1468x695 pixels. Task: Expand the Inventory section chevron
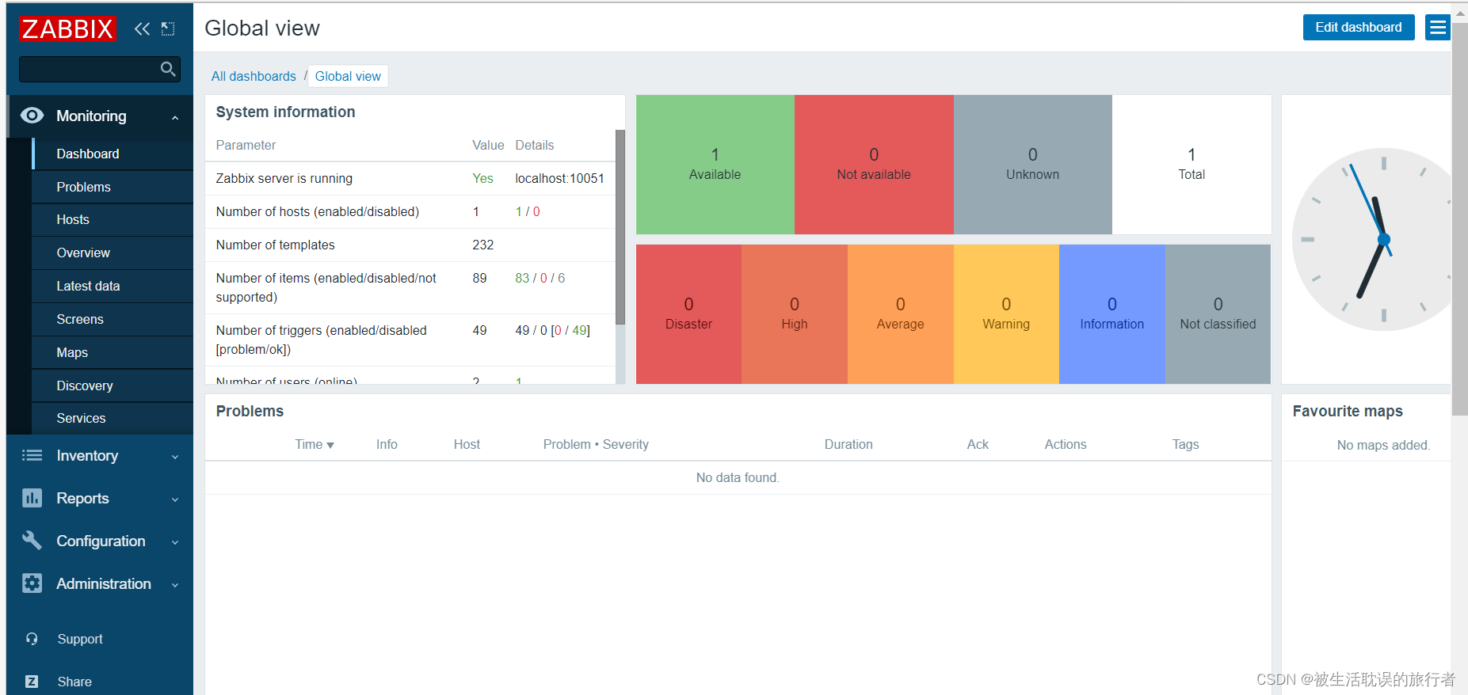pyautogui.click(x=175, y=457)
